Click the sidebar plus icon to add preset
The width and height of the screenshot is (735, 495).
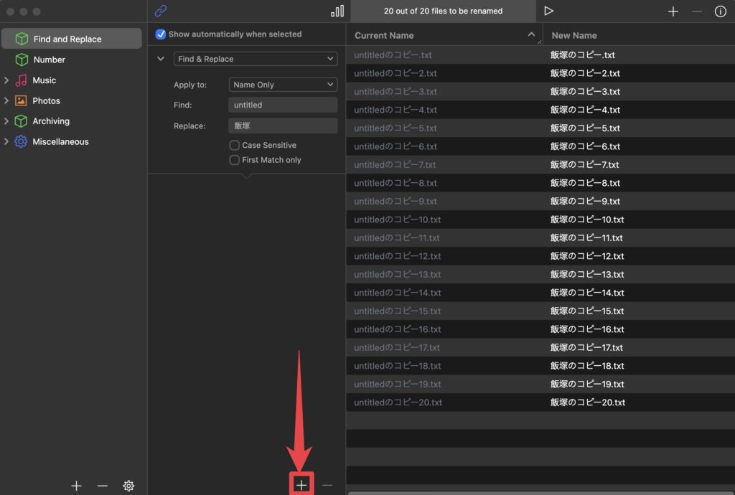[x=77, y=486]
